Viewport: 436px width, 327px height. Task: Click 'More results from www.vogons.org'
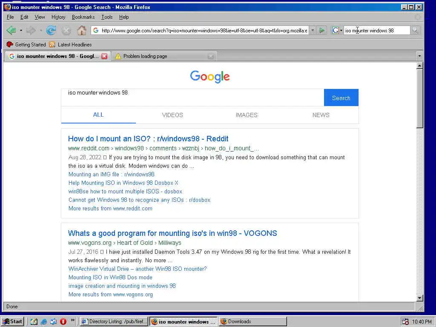pyautogui.click(x=111, y=295)
